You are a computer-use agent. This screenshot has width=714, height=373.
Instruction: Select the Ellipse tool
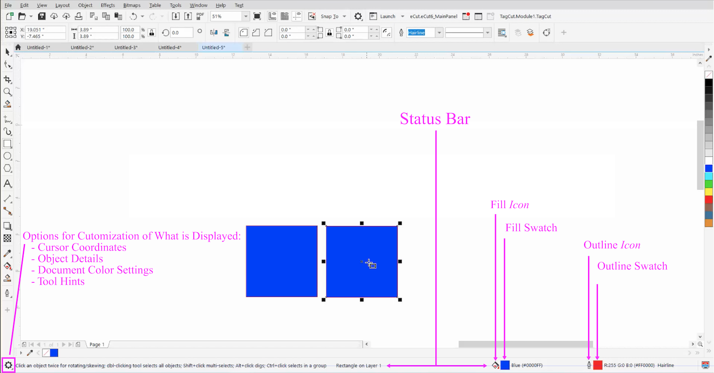coord(7,156)
